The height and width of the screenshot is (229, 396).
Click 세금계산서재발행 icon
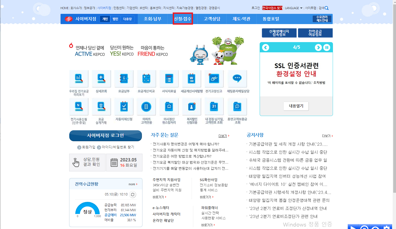tap(192, 79)
